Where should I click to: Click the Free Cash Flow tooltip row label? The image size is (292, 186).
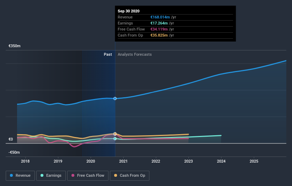[131, 29]
